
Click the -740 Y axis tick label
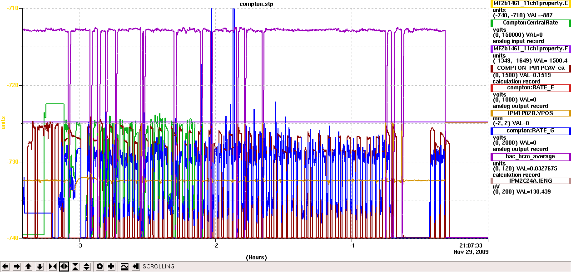coord(12,238)
